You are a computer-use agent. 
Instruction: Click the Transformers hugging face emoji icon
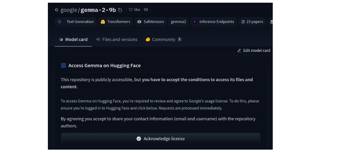tap(103, 22)
